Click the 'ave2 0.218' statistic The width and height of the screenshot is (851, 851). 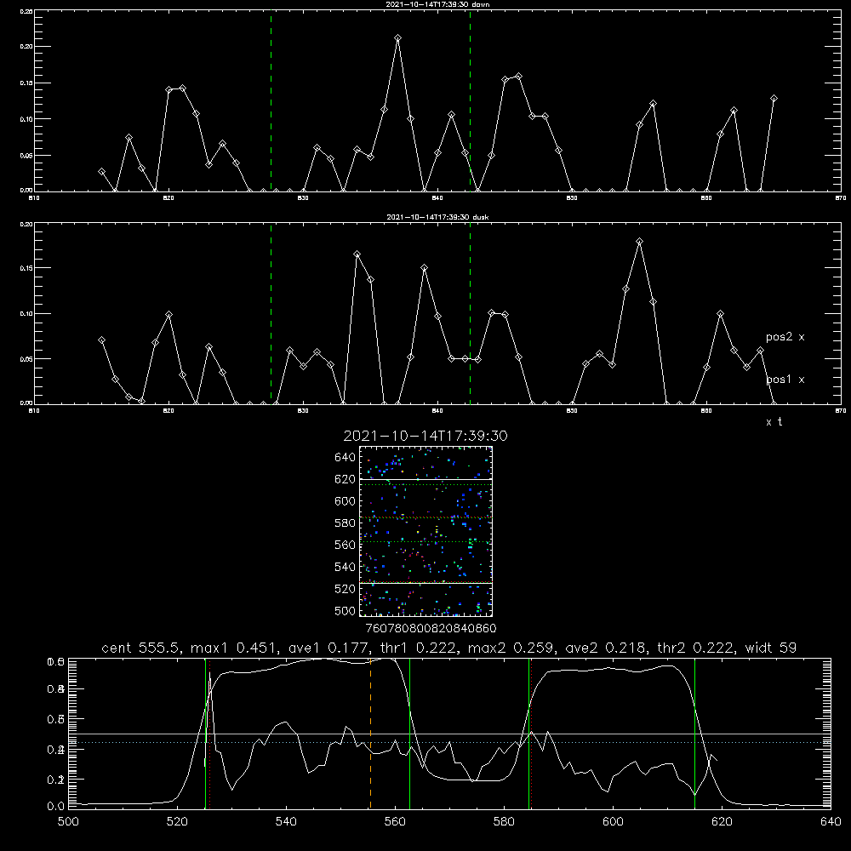click(x=605, y=648)
